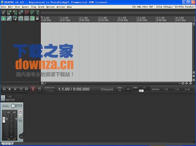Click the transport Pause button

point(21,89)
